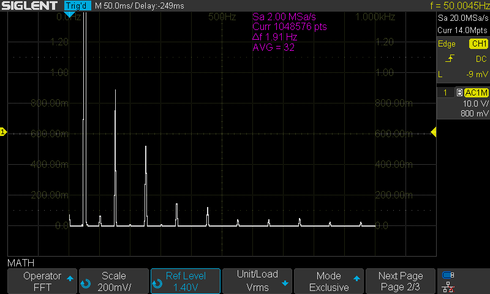Click the Sa 20.0MSa/s sample rate

[x=463, y=18]
